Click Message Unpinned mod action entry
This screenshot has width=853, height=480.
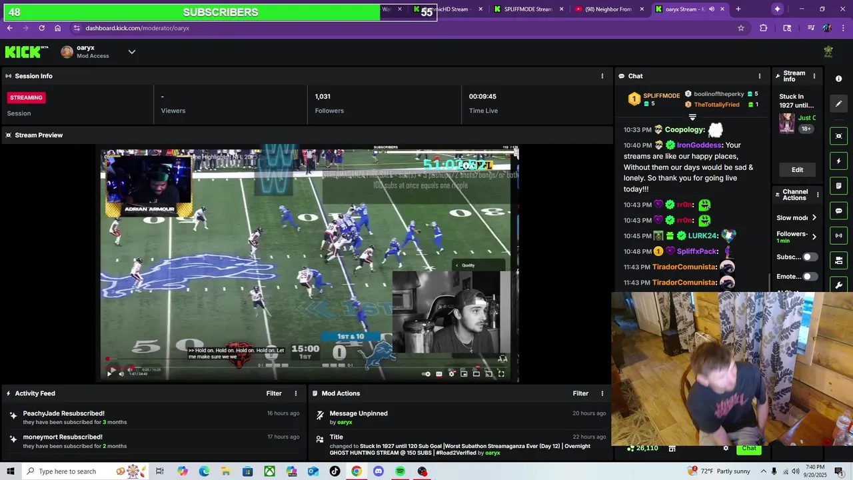[460, 417]
